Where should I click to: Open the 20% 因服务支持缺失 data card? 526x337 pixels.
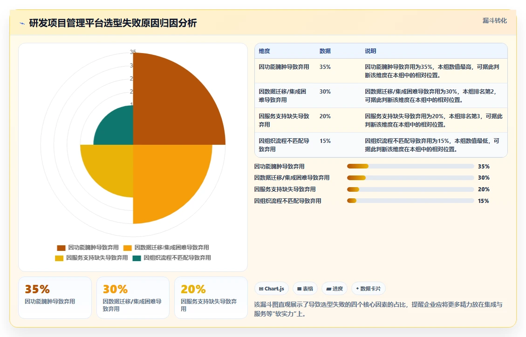pos(211,297)
